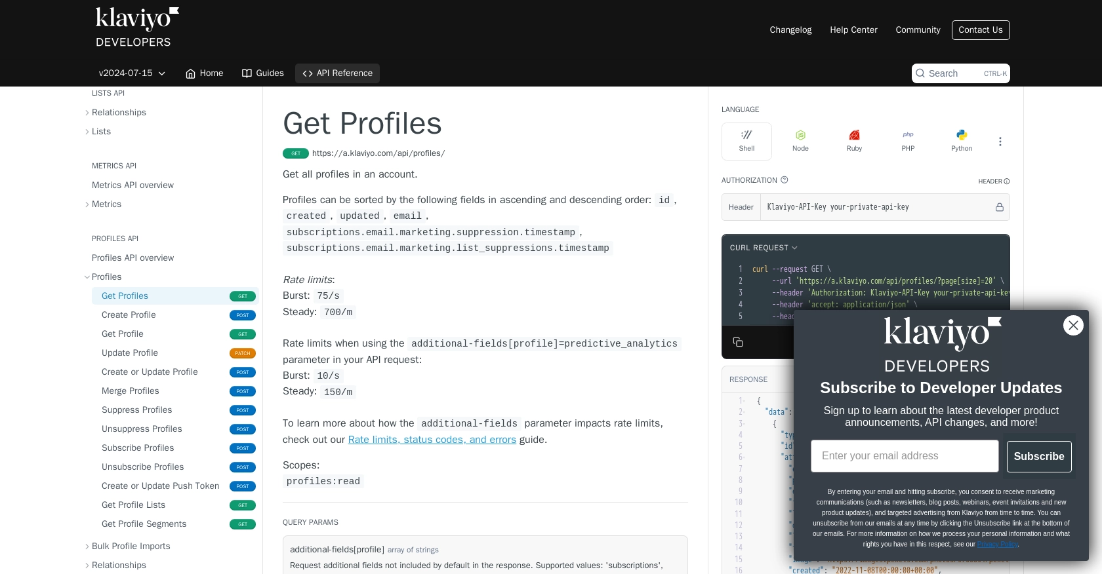1102x574 pixels.
Task: Click the HEADER info icon
Action: [1007, 182]
